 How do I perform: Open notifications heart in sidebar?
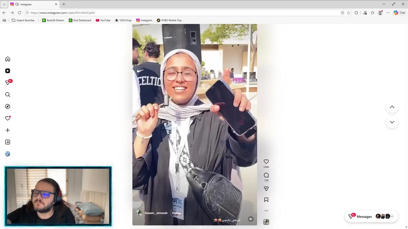[x=8, y=118]
